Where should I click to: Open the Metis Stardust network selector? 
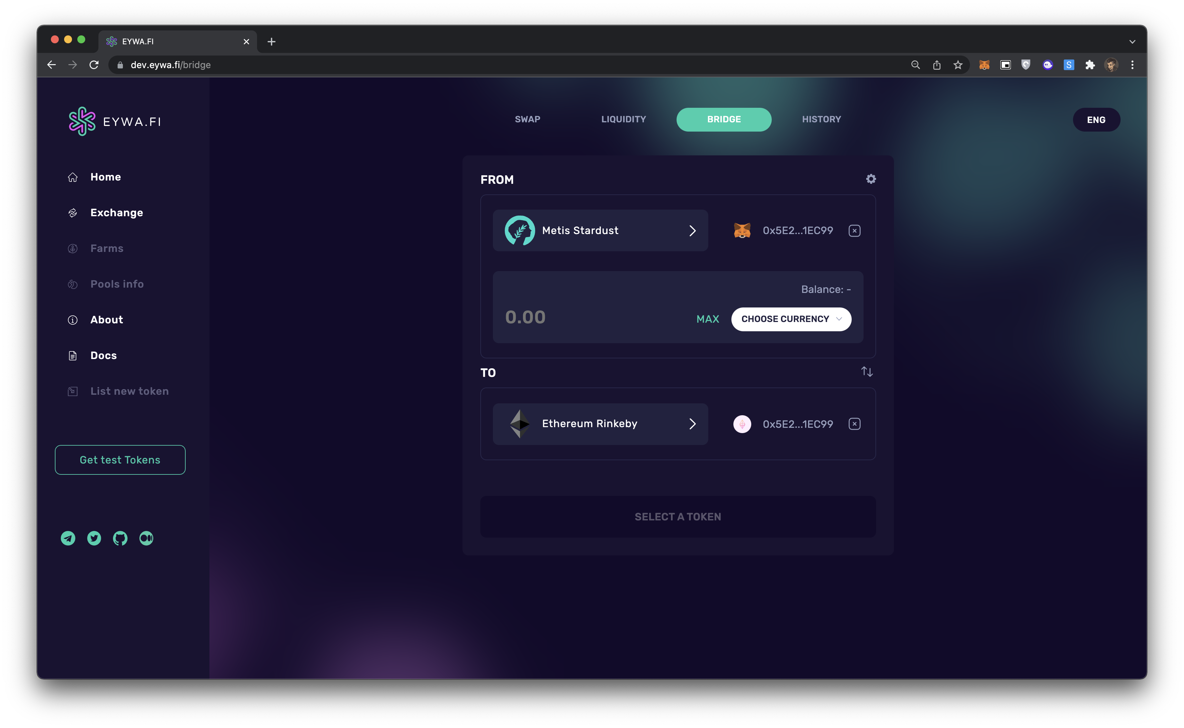(600, 231)
